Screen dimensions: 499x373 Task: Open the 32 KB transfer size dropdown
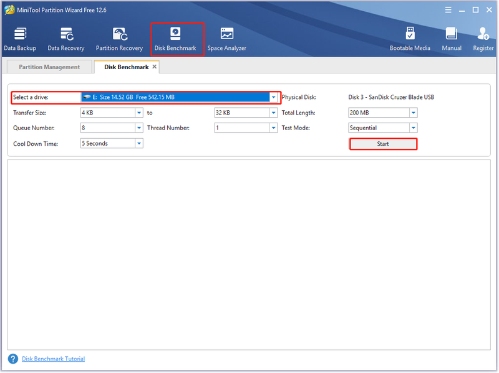(x=273, y=113)
